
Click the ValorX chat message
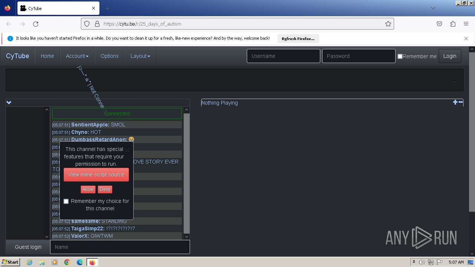tap(117, 236)
